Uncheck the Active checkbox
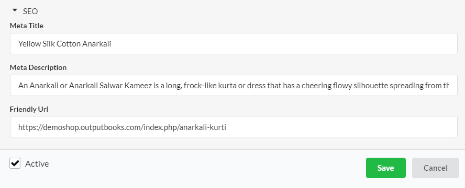Viewport: 465px width, 188px height. (x=15, y=163)
